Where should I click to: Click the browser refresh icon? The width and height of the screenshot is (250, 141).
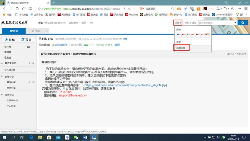point(17,9)
